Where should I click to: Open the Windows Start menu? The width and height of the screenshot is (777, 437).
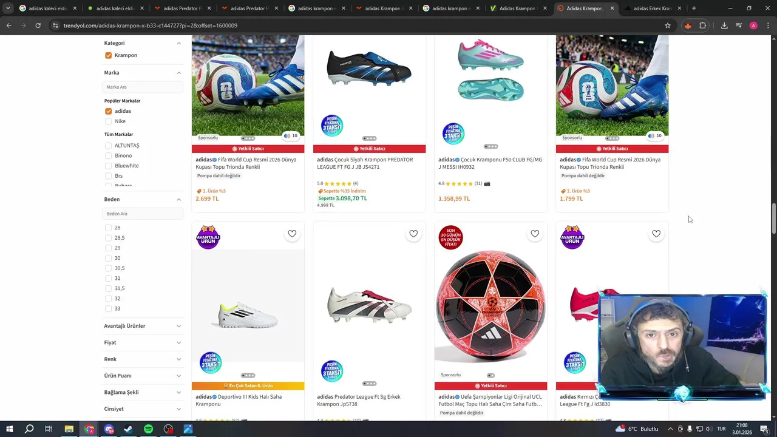(x=9, y=429)
